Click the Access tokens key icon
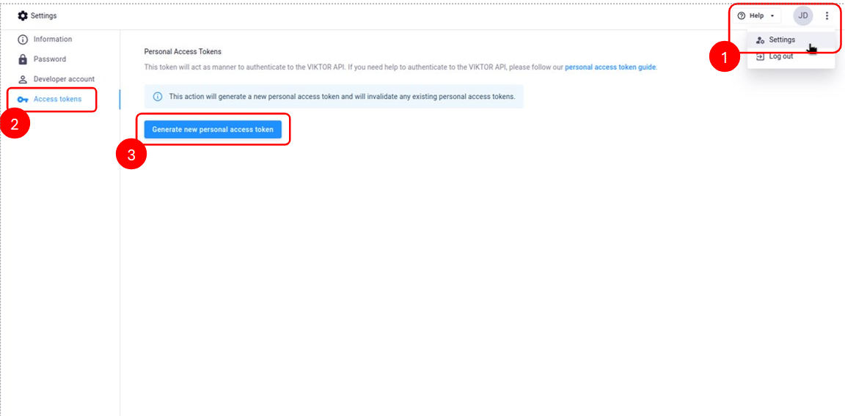This screenshot has width=845, height=416. pyautogui.click(x=23, y=100)
